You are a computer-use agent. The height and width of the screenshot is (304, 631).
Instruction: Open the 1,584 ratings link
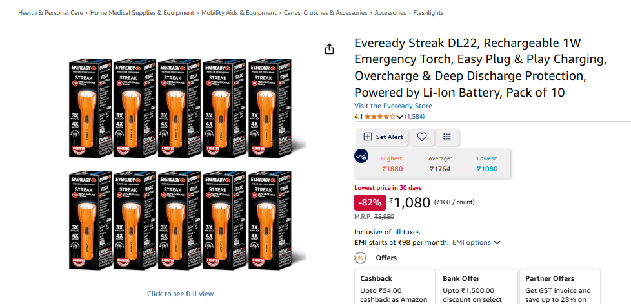[x=414, y=117]
